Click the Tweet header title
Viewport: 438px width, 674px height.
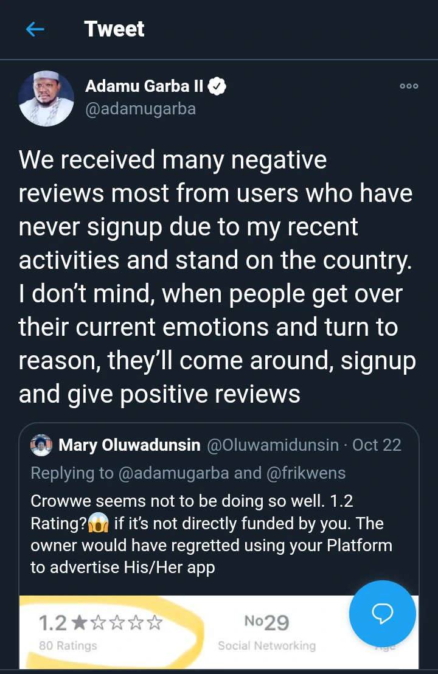114,29
